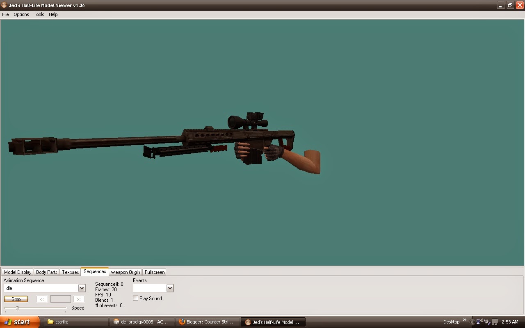Image resolution: width=525 pixels, height=328 pixels.
Task: Open the Help menu
Action: (53, 14)
